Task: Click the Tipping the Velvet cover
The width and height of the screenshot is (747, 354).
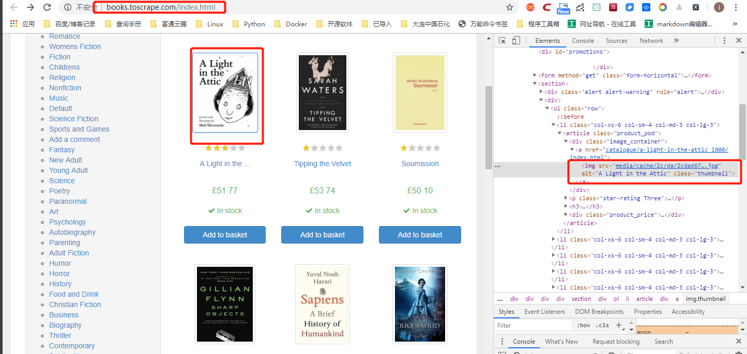Action: click(323, 93)
